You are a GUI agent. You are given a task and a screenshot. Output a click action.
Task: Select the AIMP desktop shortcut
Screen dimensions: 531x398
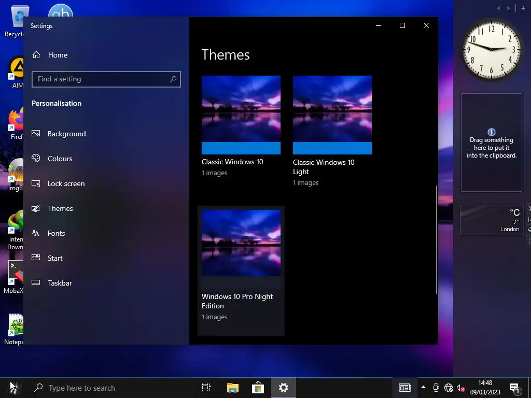click(16, 72)
